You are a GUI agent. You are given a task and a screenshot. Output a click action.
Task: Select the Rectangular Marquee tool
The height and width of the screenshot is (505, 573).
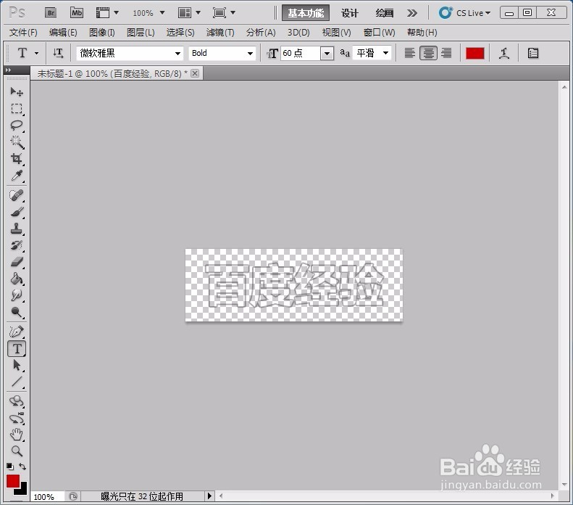17,109
